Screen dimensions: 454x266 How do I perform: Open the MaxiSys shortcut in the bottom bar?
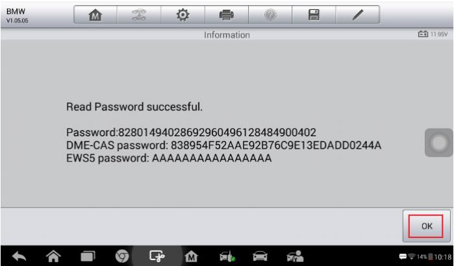pos(191,256)
